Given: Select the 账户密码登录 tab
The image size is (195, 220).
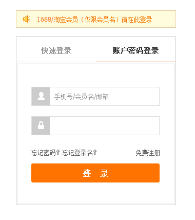Looking at the screenshot, I should pyautogui.click(x=135, y=50).
